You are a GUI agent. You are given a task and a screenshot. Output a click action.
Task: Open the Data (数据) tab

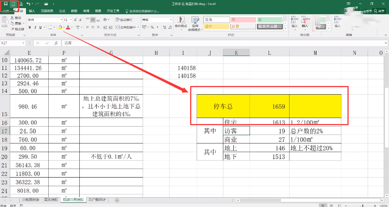pos(74,11)
